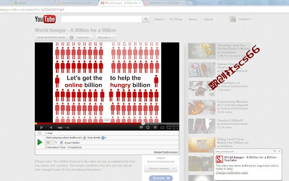The height and width of the screenshot is (181, 289).
Task: Click Loop label in SmartVideo panel
Action: pyautogui.click(x=49, y=133)
